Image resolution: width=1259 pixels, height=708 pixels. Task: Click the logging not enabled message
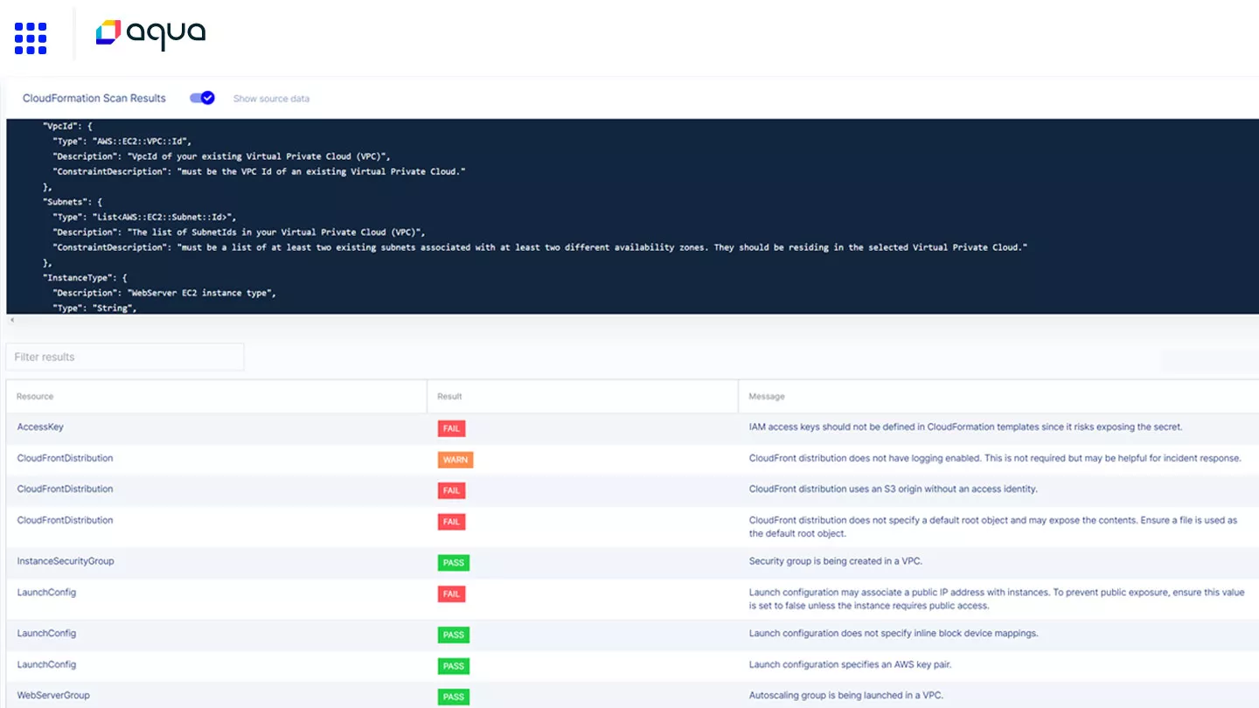(x=995, y=458)
